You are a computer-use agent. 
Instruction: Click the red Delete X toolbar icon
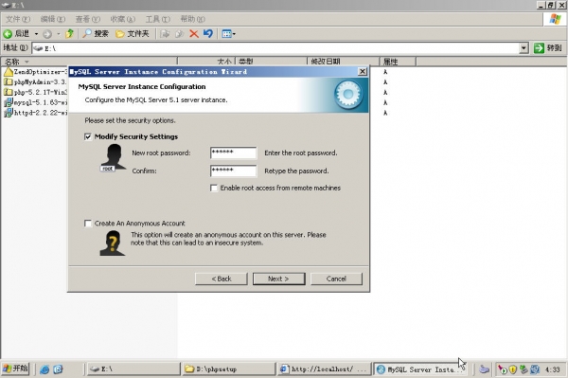[x=194, y=34]
